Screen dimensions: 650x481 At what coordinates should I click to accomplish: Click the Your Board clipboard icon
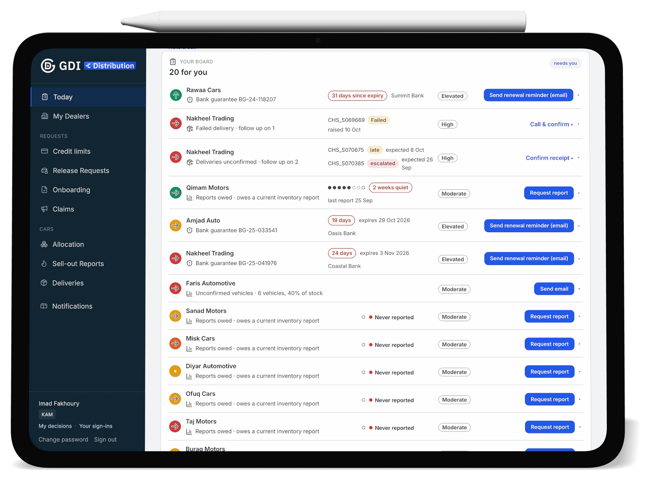coord(173,61)
